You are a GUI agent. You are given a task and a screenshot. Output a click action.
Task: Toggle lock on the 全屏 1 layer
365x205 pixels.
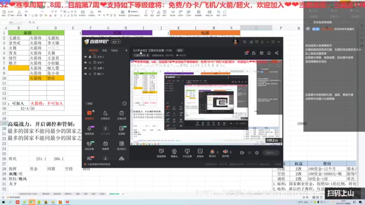click(90, 68)
